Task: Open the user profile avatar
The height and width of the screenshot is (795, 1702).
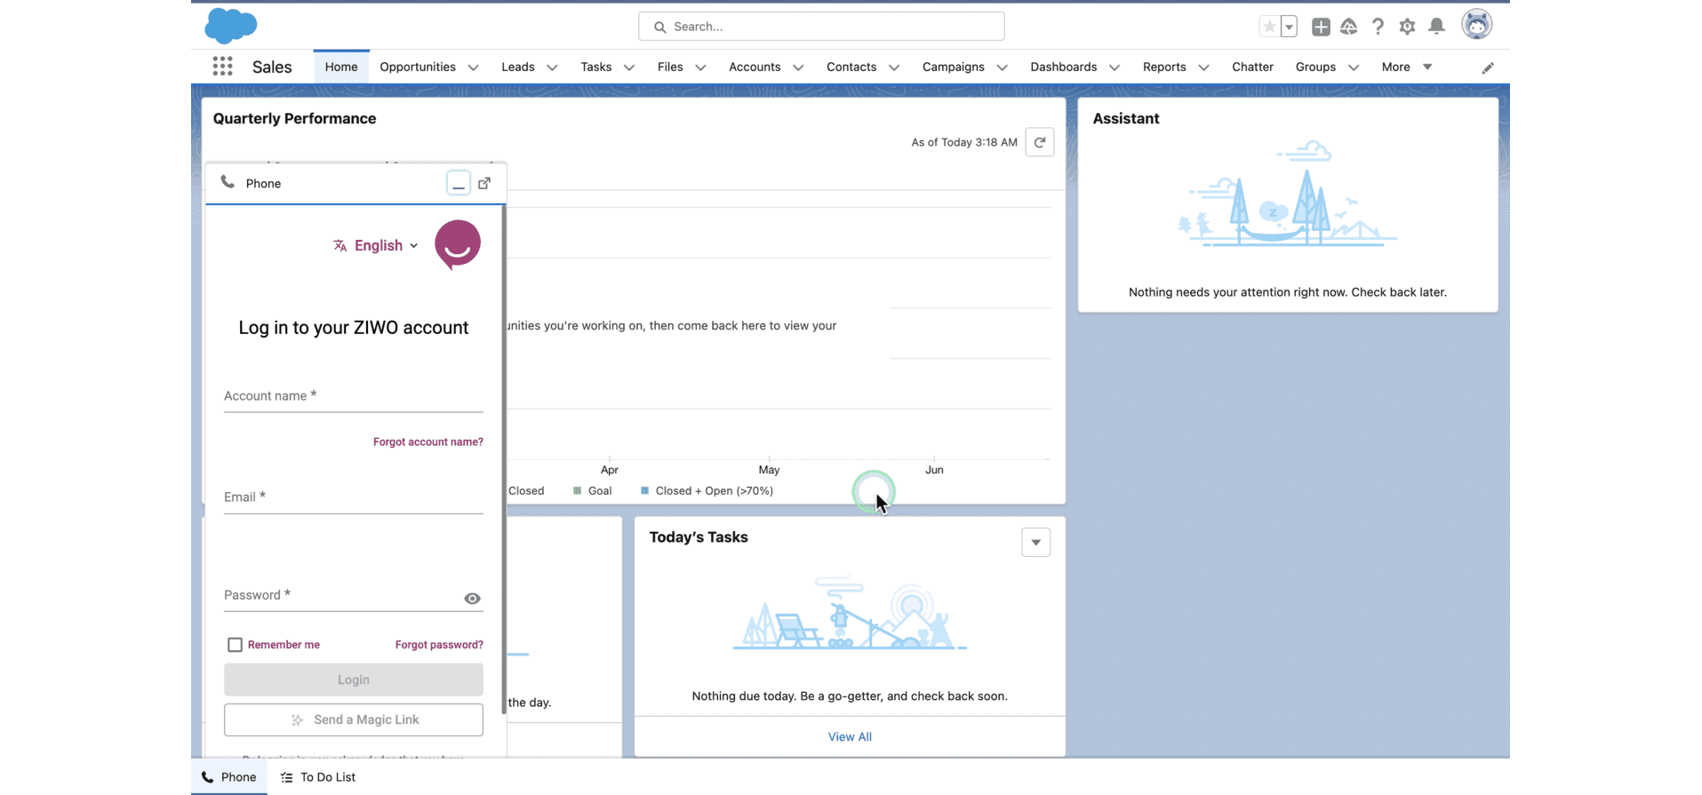Action: click(x=1476, y=25)
